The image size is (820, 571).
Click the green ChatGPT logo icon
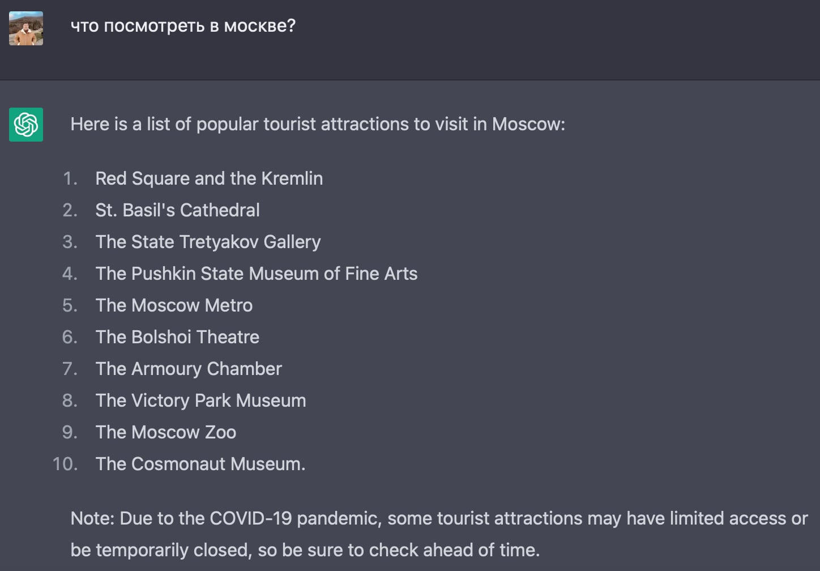point(26,124)
